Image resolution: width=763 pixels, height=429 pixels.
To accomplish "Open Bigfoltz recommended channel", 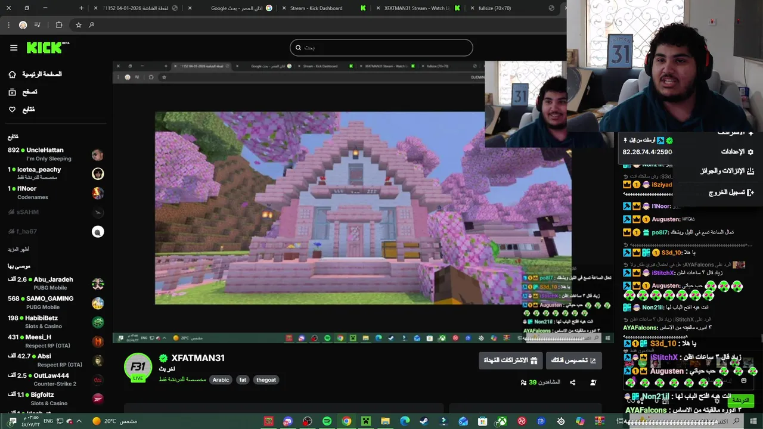I will pyautogui.click(x=56, y=398).
